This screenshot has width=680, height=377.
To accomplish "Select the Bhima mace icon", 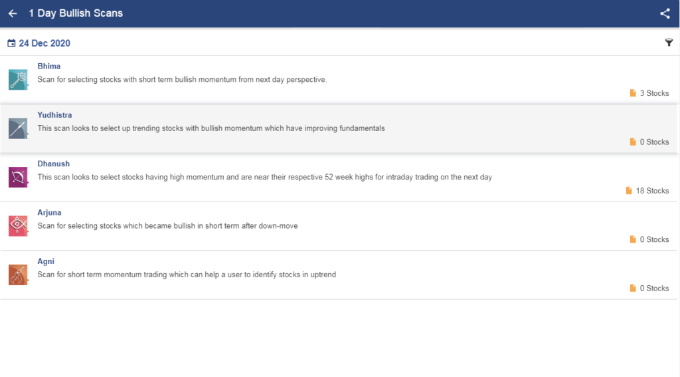I will click(18, 80).
